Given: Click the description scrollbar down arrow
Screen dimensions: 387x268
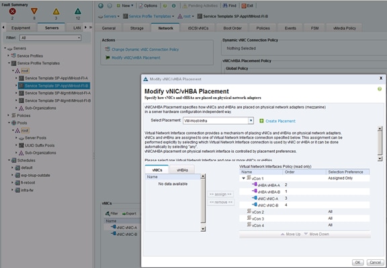Looking at the screenshot, I should click(380, 159).
